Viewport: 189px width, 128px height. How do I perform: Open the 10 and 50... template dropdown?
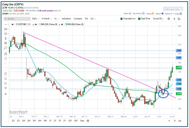[x=158, y=19]
